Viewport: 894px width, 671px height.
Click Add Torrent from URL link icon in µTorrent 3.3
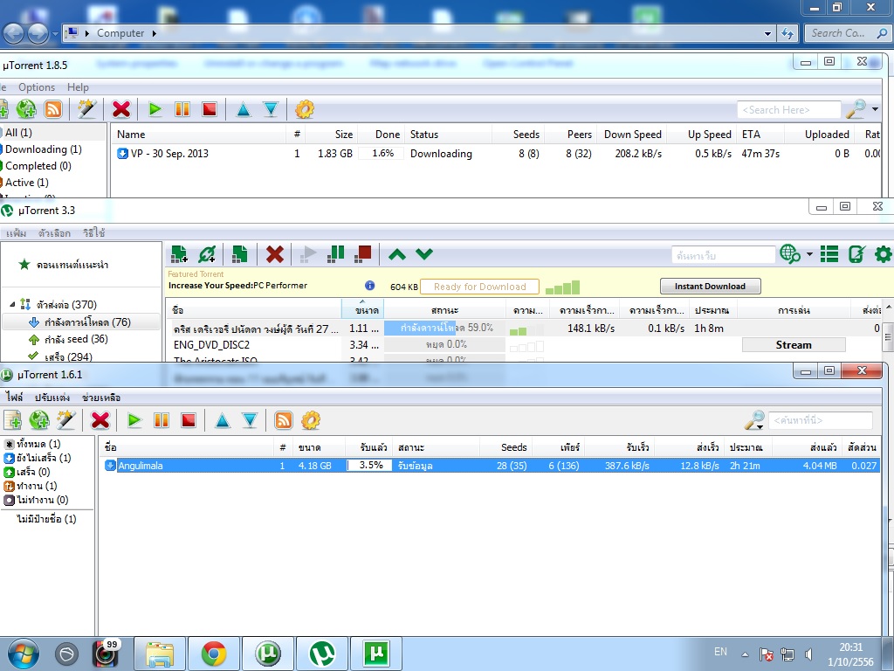pyautogui.click(x=207, y=254)
